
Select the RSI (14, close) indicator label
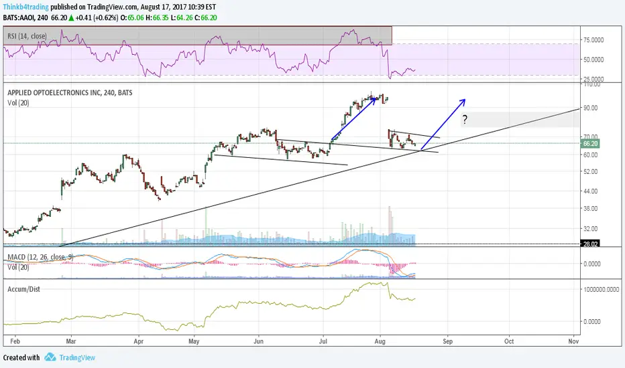(x=27, y=36)
